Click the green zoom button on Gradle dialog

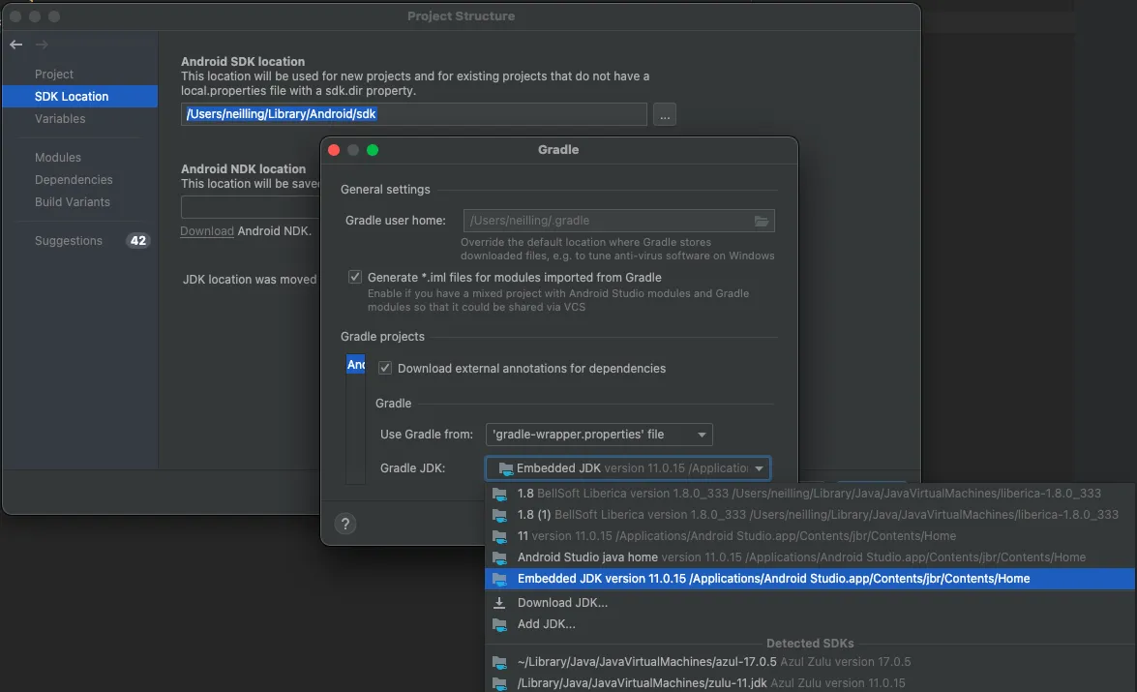pos(372,150)
